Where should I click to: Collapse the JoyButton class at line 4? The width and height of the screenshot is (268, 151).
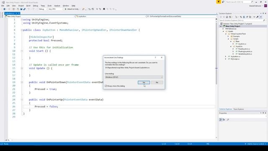22,30
